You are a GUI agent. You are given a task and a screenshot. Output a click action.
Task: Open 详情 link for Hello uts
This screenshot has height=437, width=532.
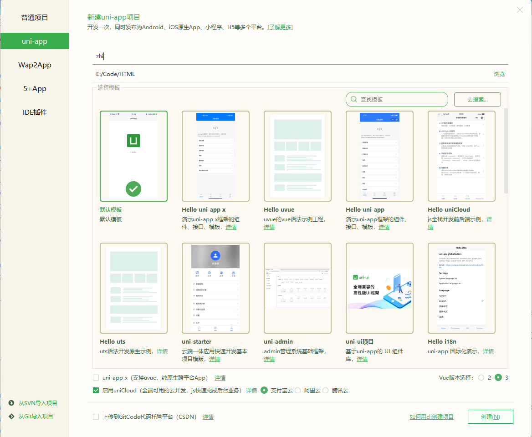(x=162, y=351)
